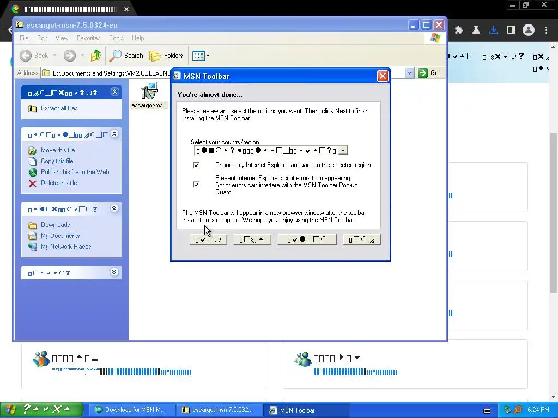Click the network tray icon
Screen dimensions: 558x418
point(508,410)
